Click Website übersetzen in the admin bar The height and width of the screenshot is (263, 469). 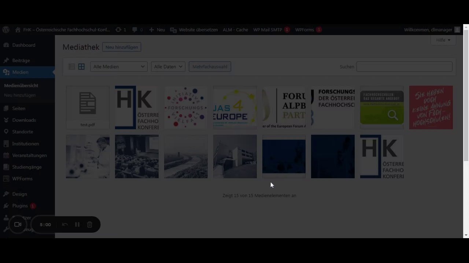[194, 30]
